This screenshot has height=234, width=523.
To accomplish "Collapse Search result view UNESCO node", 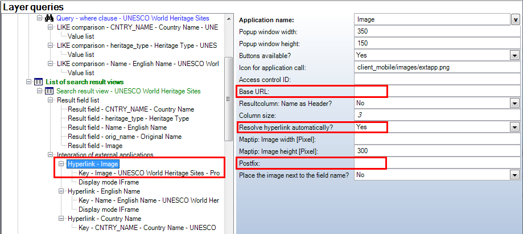I will coord(39,91).
